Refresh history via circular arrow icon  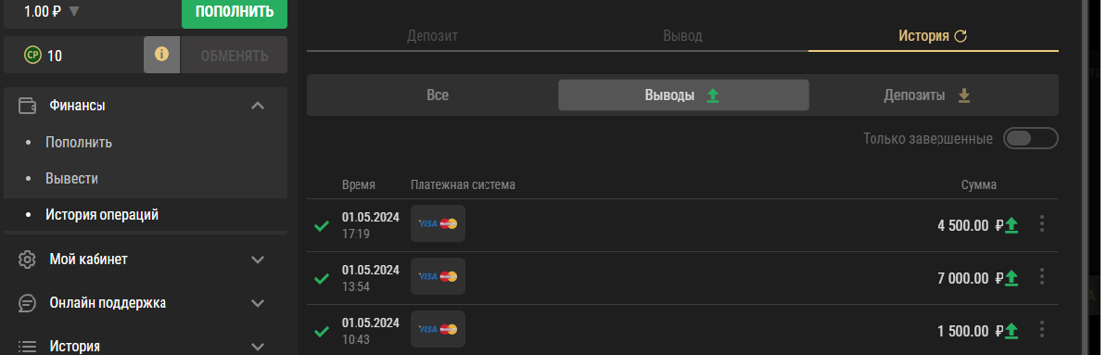[x=961, y=36]
